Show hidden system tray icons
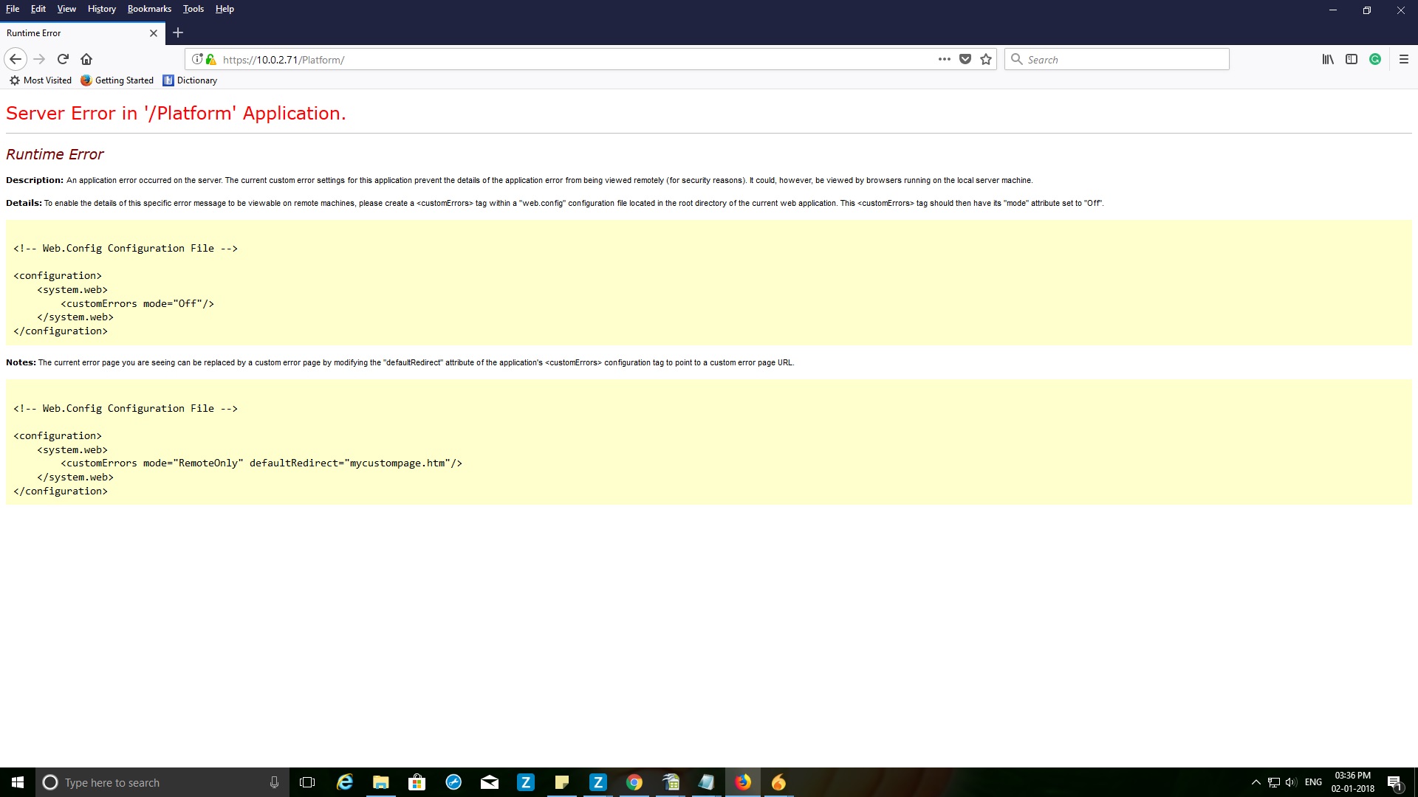 (1256, 782)
